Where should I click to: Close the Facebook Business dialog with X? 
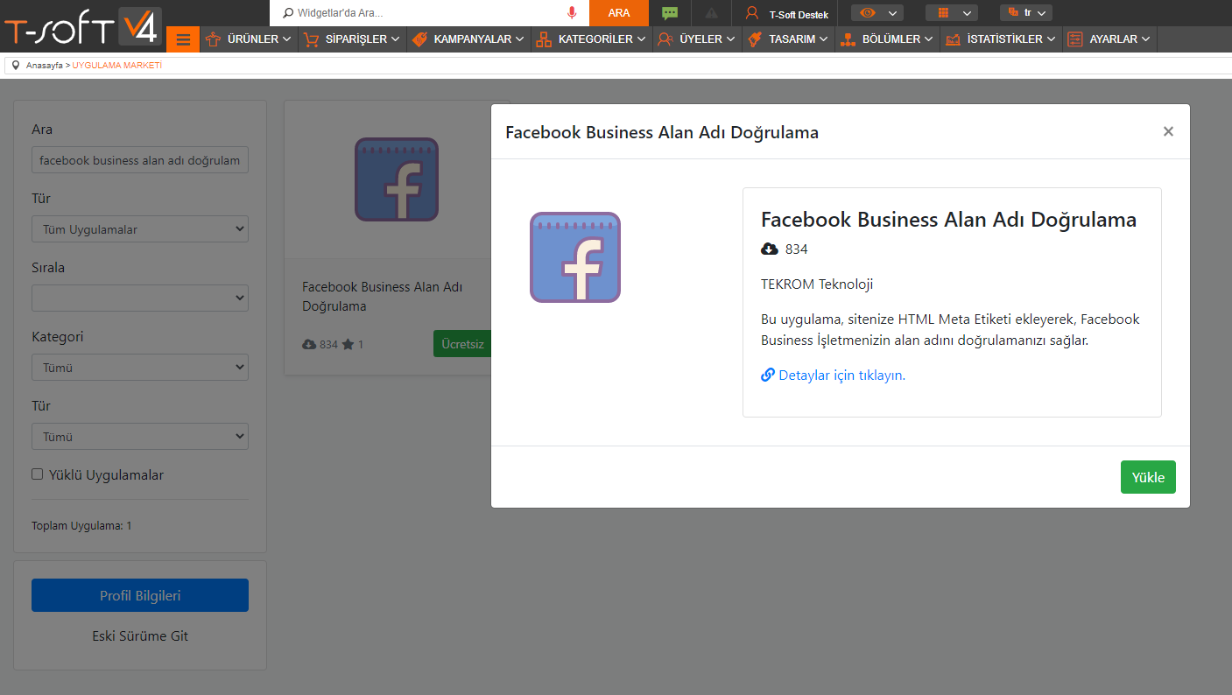click(x=1168, y=131)
